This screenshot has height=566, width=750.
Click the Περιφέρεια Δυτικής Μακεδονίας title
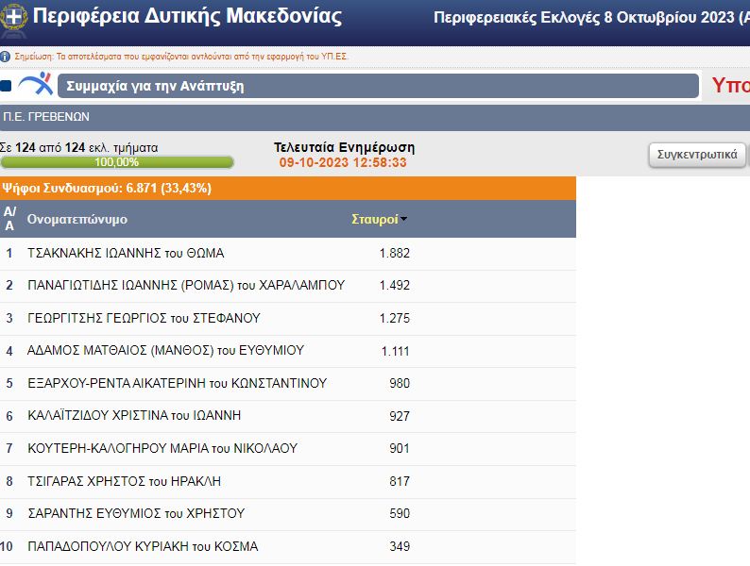[x=187, y=16]
